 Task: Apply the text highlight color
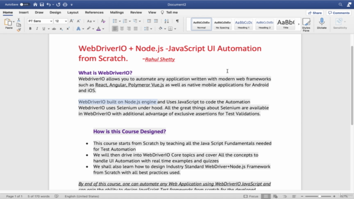(88, 29)
